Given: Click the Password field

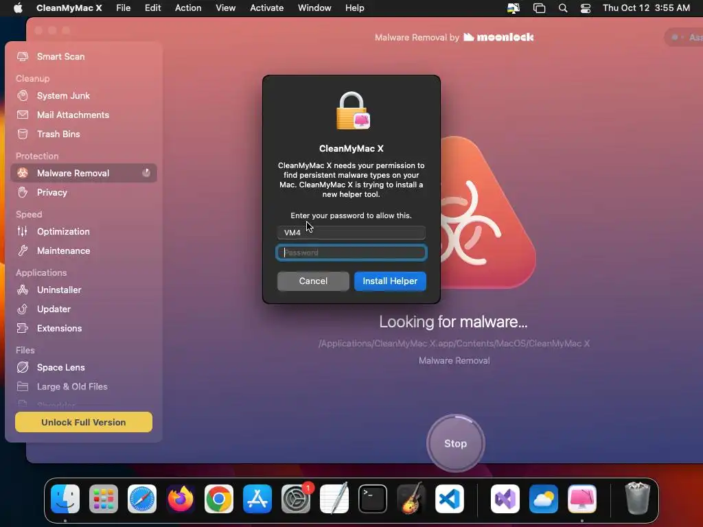Looking at the screenshot, I should (351, 253).
